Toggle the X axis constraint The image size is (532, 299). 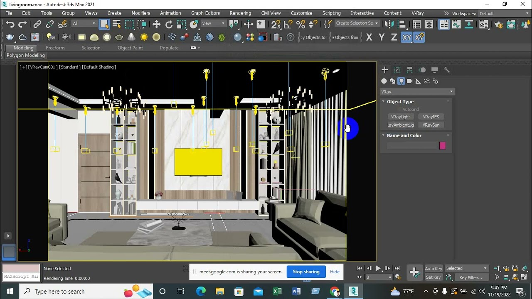click(369, 37)
